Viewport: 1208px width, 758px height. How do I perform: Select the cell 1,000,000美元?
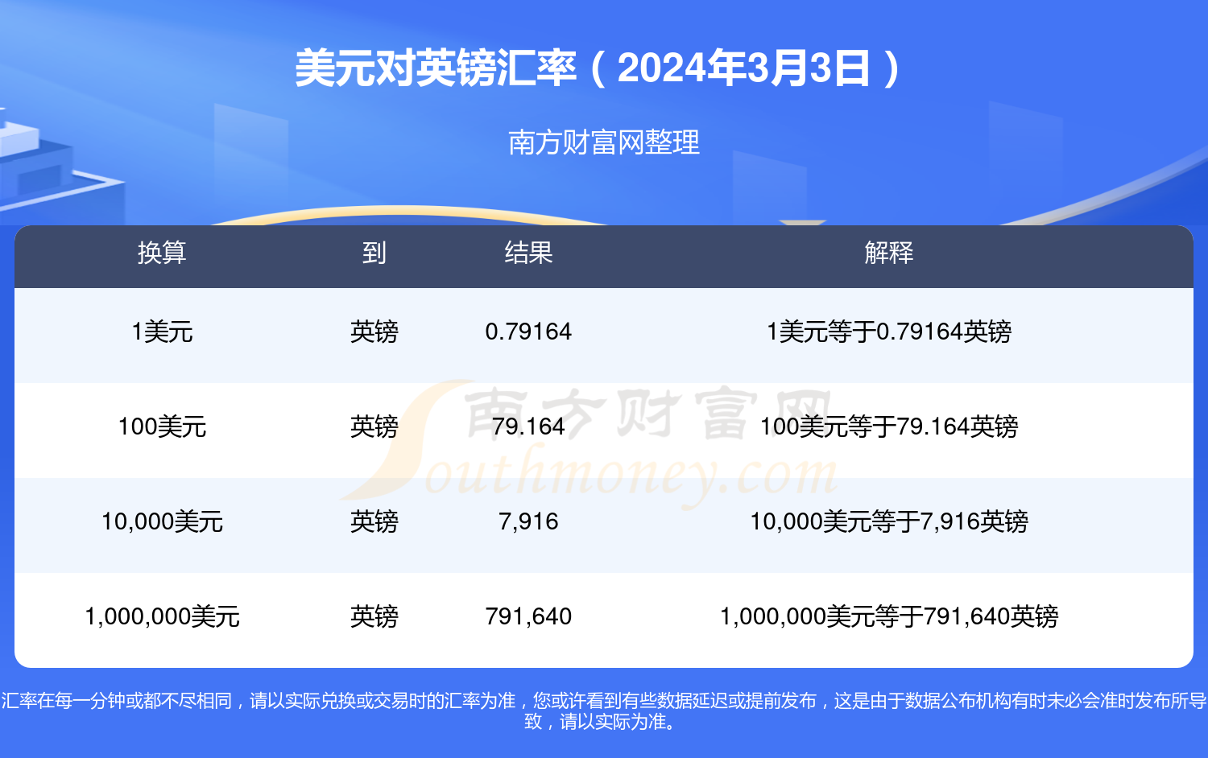pos(162,616)
